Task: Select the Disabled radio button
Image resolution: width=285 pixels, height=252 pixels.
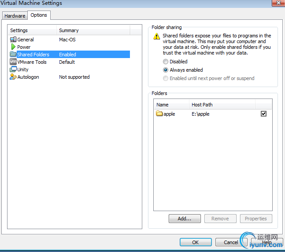Action: click(165, 62)
